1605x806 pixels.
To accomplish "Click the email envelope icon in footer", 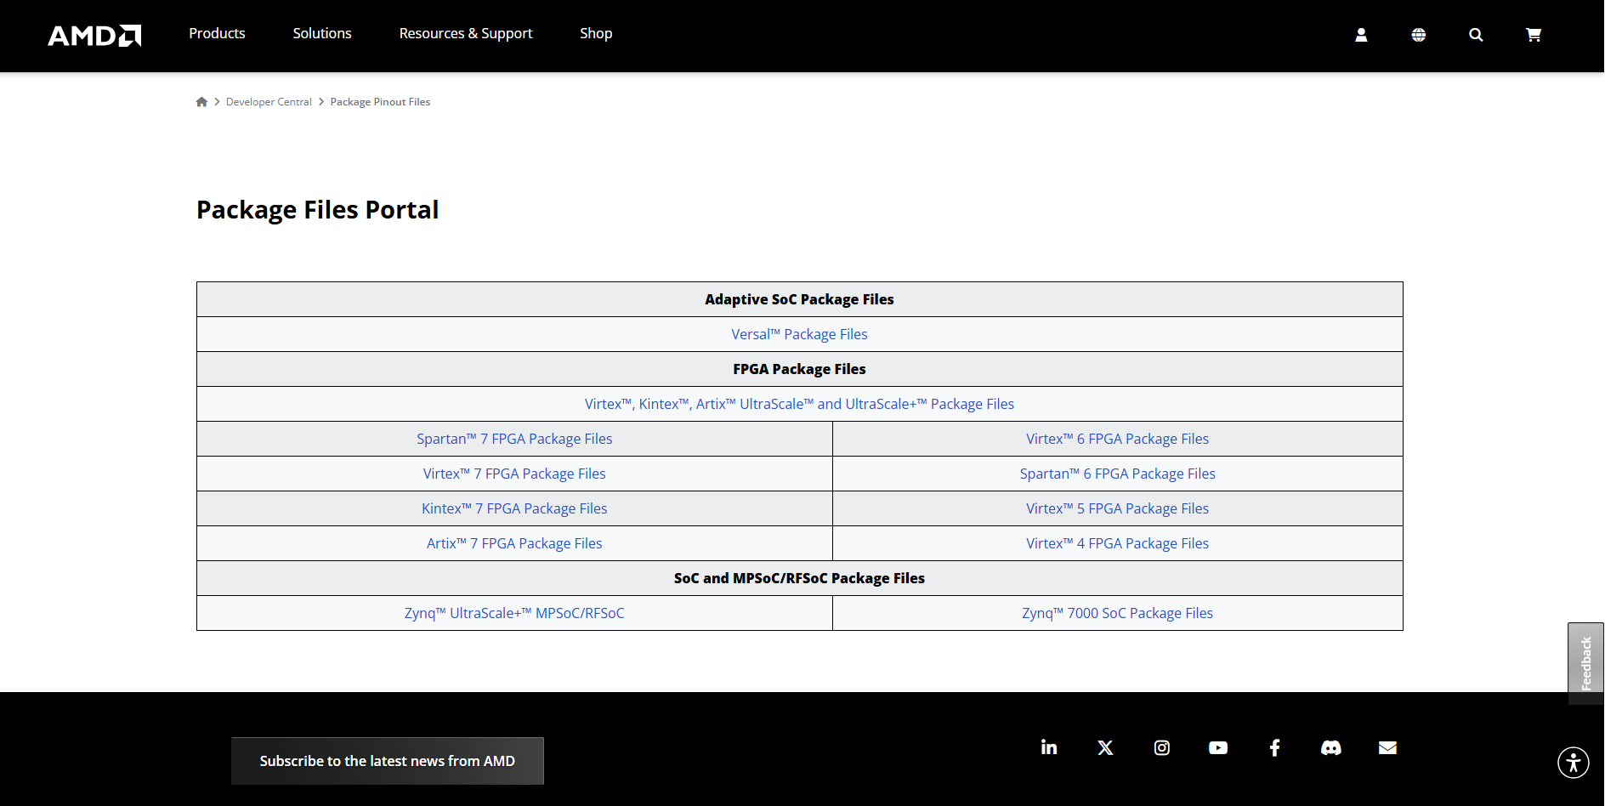I will pyautogui.click(x=1387, y=747).
